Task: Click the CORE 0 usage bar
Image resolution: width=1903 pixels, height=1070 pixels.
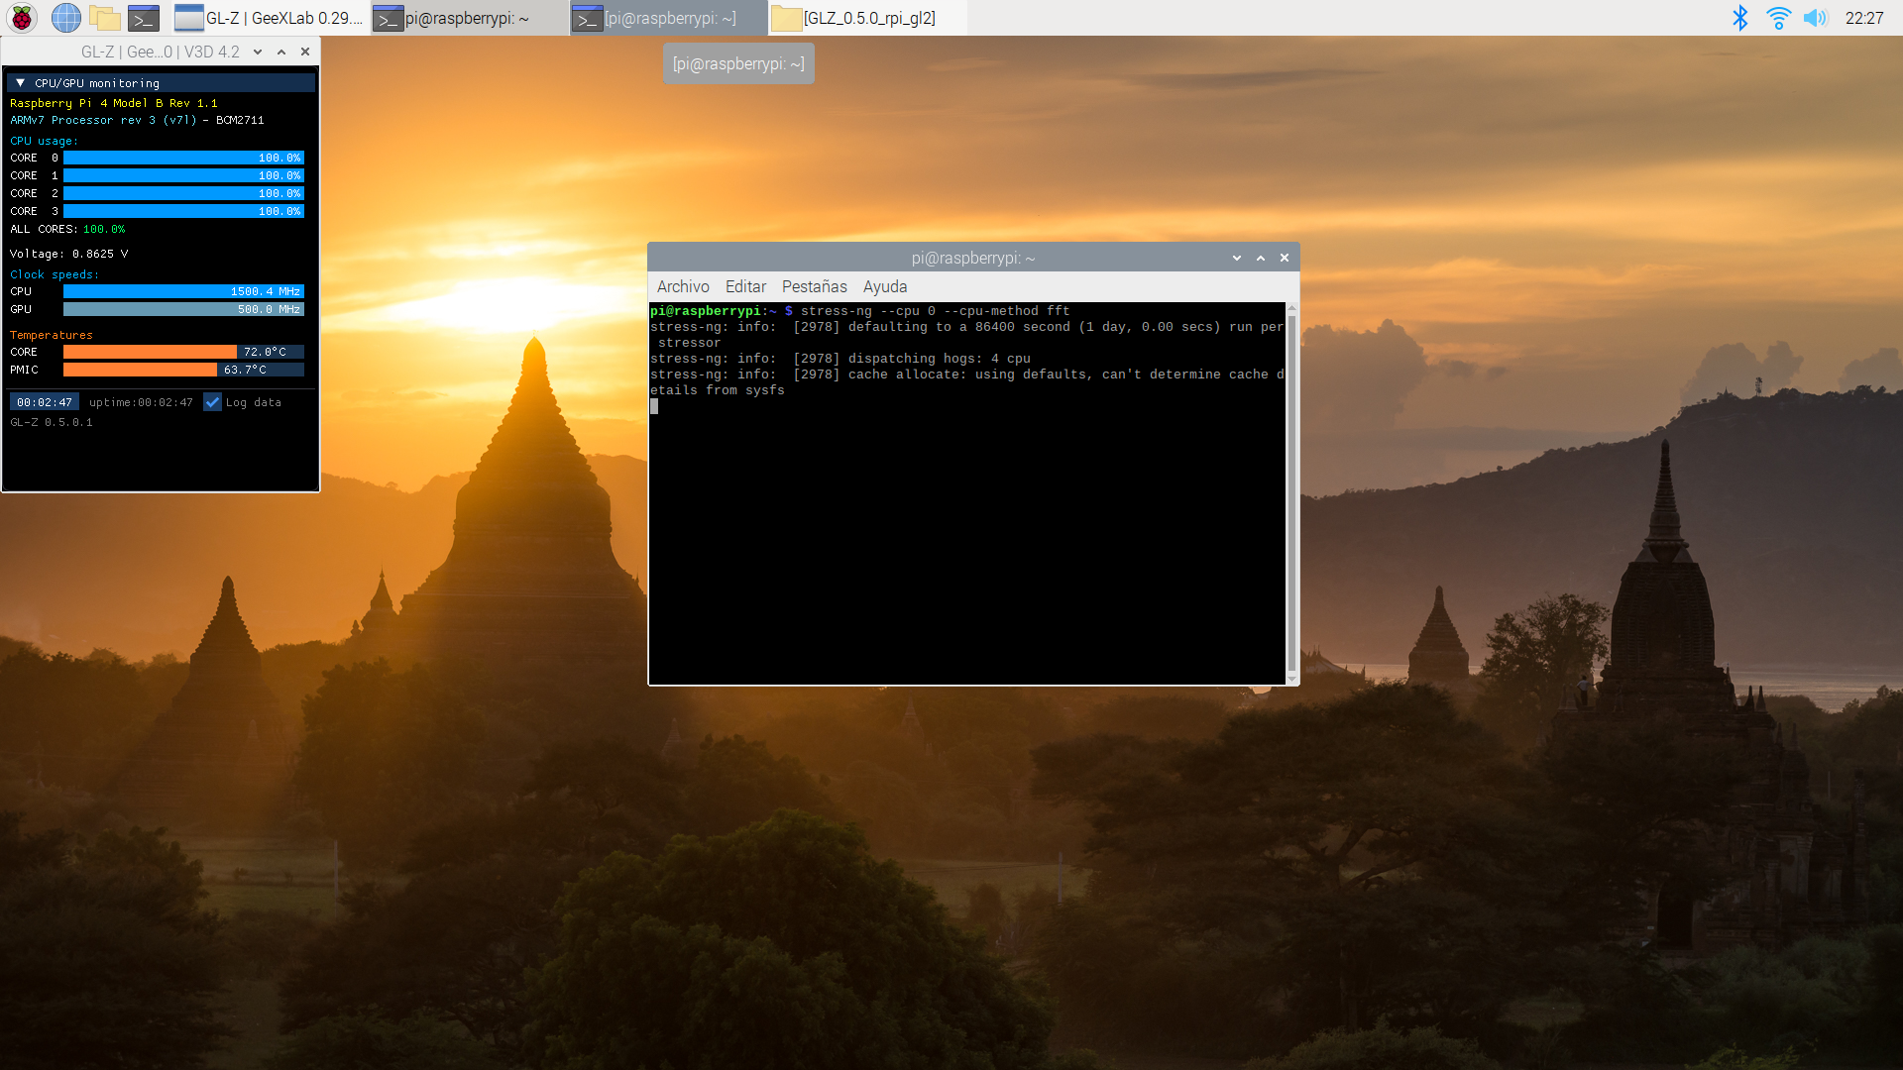Action: coord(183,158)
